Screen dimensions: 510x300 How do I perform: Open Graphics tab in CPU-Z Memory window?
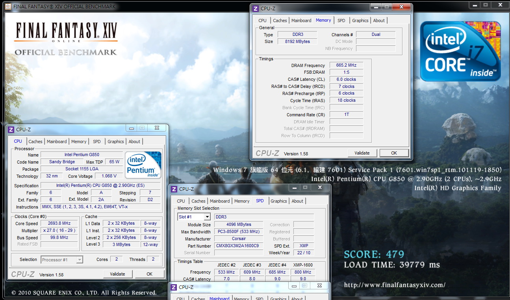360,20
